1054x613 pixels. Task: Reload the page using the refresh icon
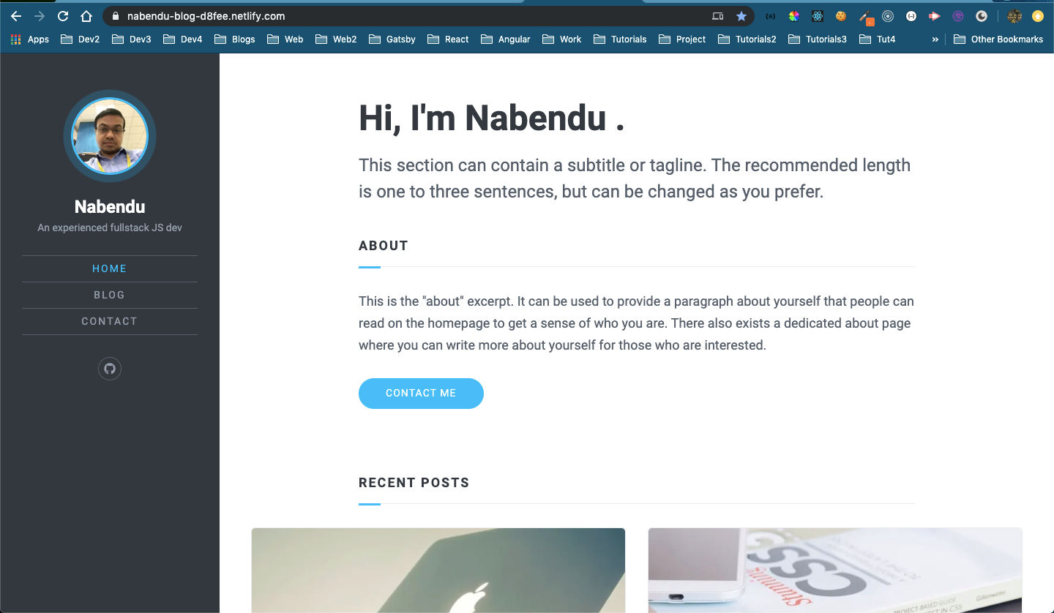pyautogui.click(x=63, y=16)
